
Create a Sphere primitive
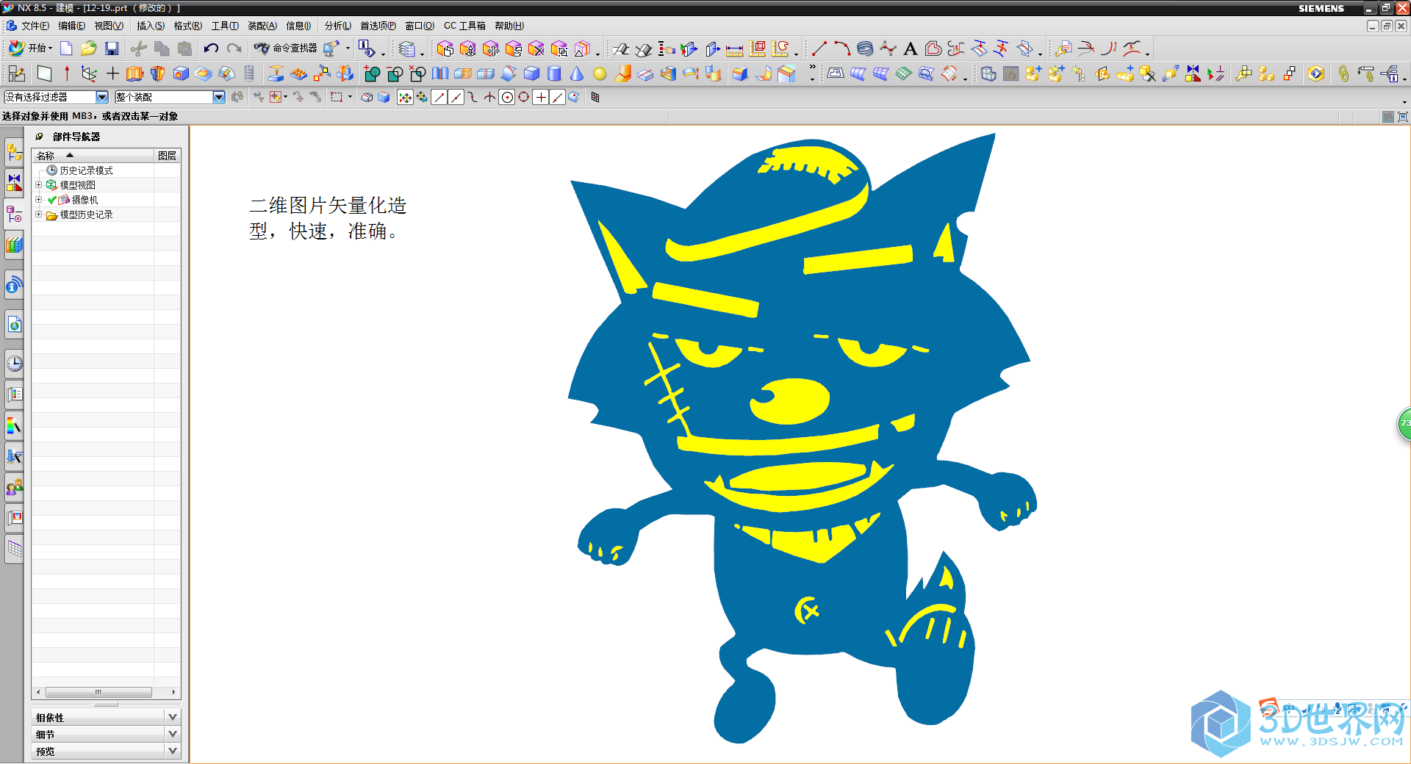coord(600,73)
